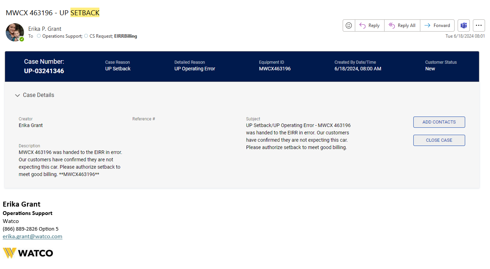Viewport: 490px width, 269px height.
Task: Click the green presence status badge
Action: pos(22,39)
